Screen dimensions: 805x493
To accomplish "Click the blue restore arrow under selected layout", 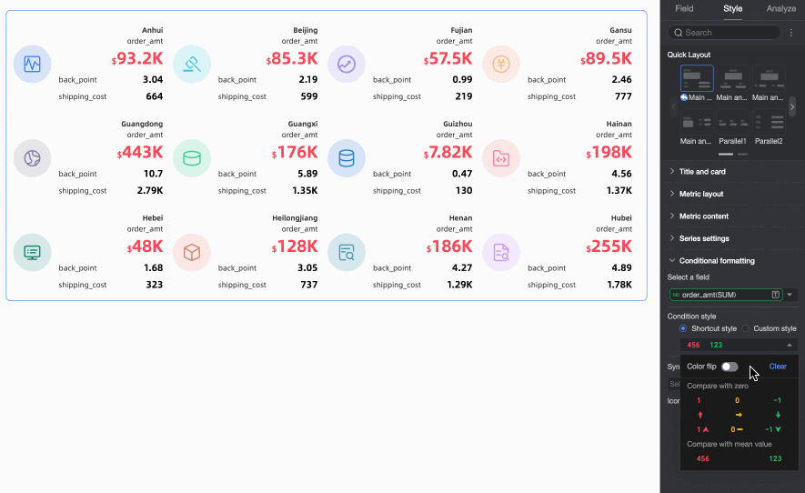I will click(x=684, y=97).
